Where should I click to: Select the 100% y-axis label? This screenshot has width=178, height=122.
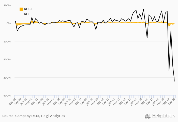click(x=7, y=5)
